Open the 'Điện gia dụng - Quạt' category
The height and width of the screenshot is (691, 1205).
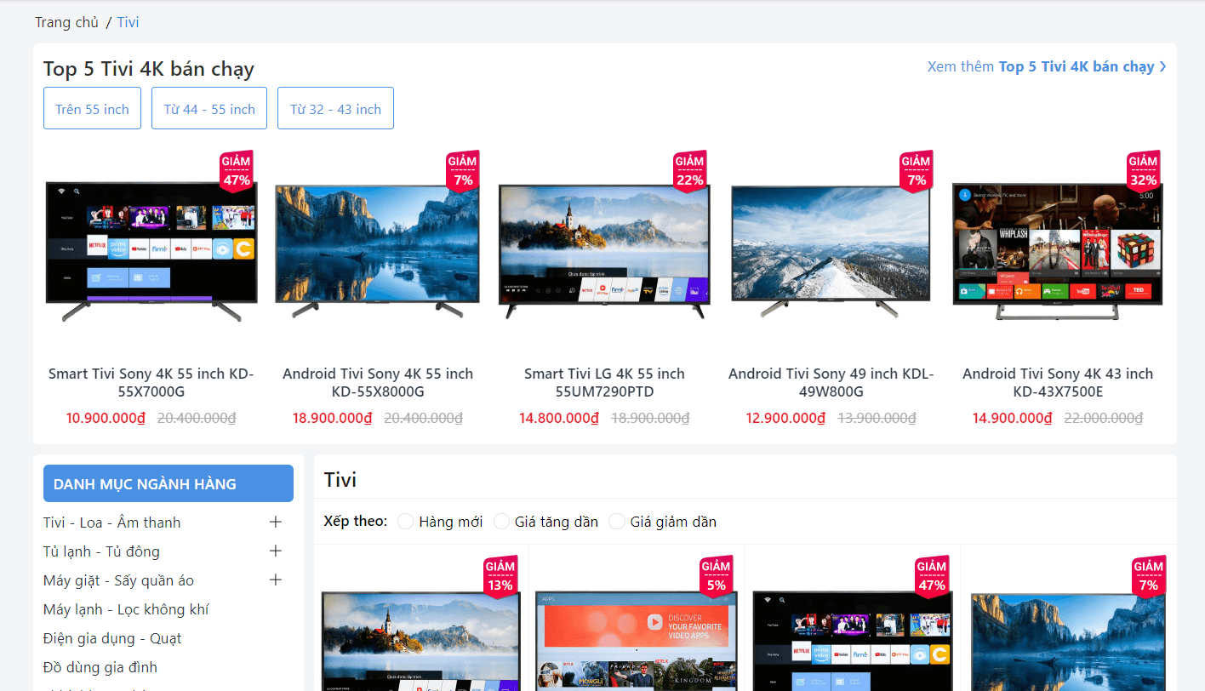112,638
